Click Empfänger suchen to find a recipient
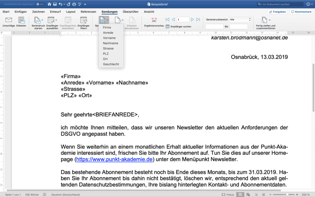The width and height of the screenshot is (315, 197). point(178,26)
